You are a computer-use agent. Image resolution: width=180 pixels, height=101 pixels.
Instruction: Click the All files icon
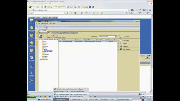tap(120, 36)
